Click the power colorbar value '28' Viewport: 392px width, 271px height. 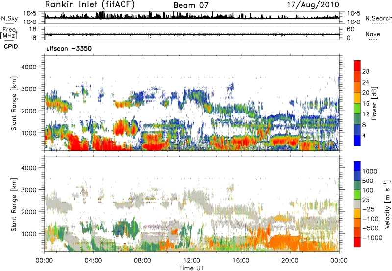click(366, 71)
